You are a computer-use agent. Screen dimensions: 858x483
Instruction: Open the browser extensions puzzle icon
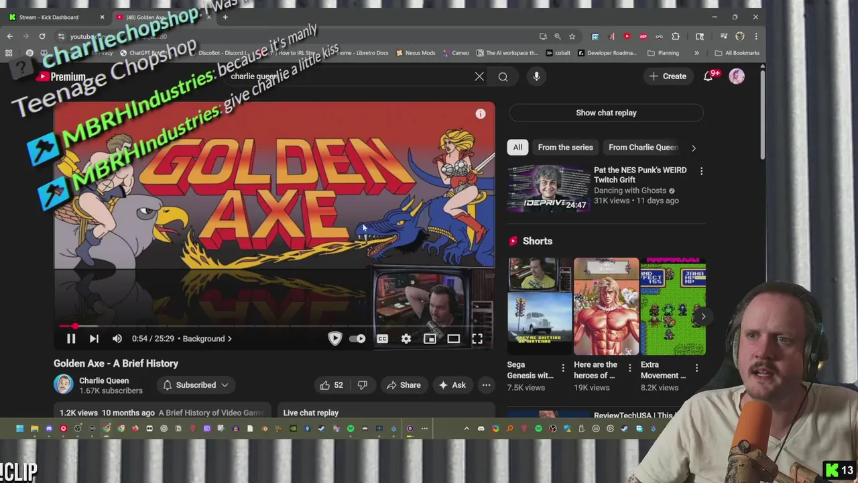click(x=676, y=36)
